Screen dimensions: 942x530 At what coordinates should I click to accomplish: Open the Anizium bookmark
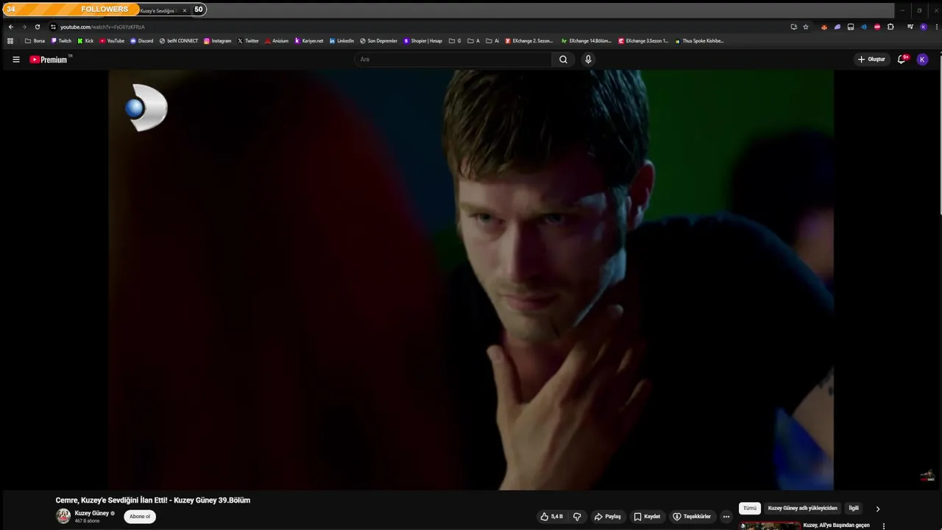pyautogui.click(x=277, y=41)
